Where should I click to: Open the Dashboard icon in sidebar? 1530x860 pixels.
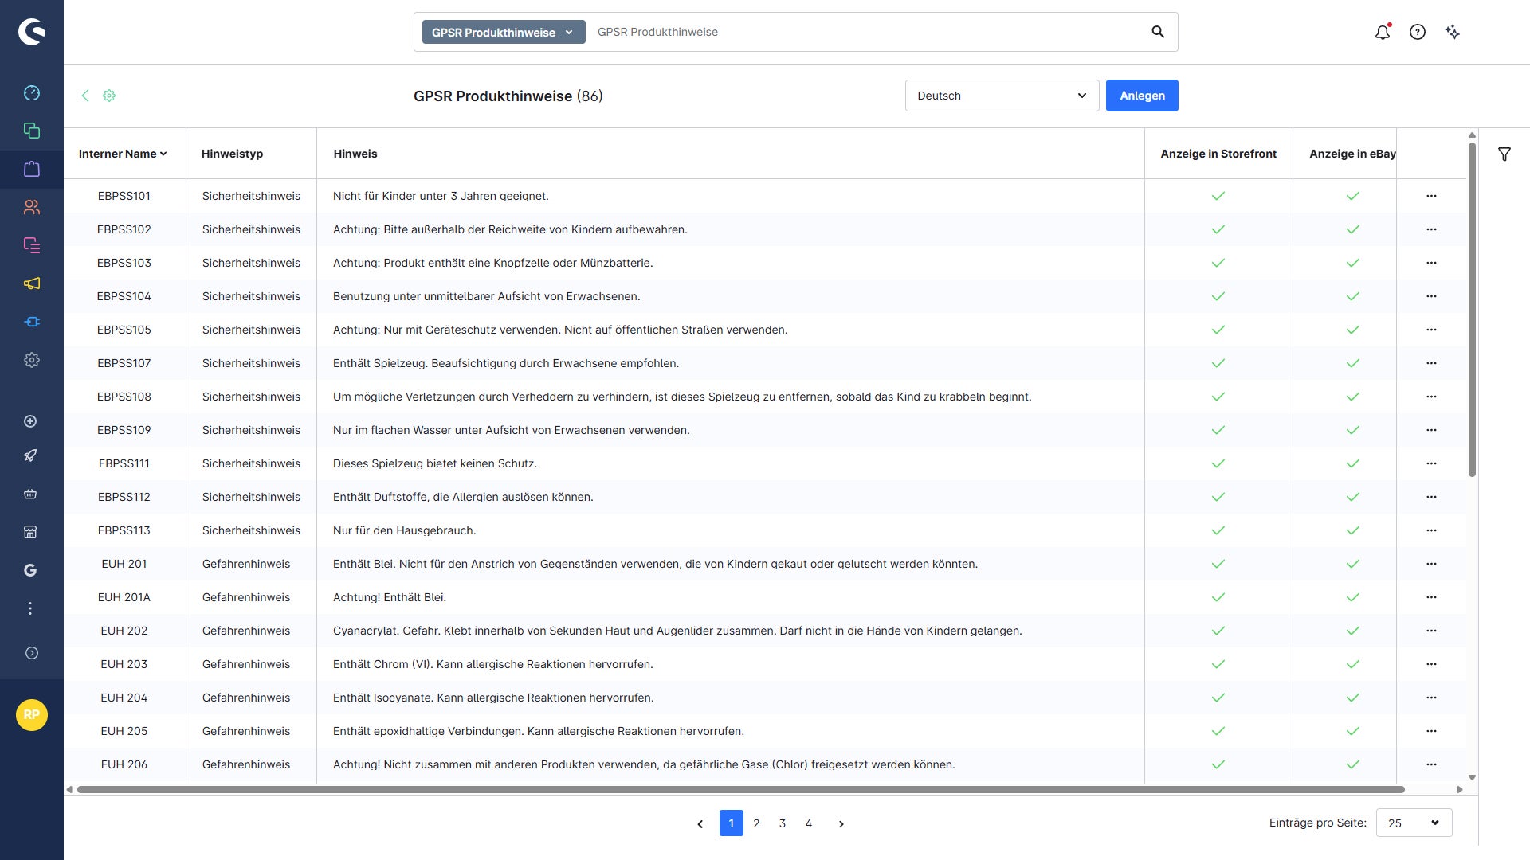[32, 92]
